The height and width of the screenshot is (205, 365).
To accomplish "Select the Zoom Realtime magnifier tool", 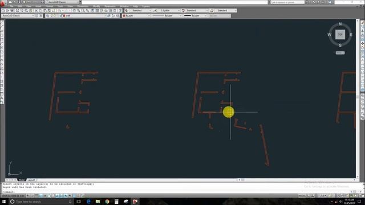I will pyautogui.click(x=79, y=10).
